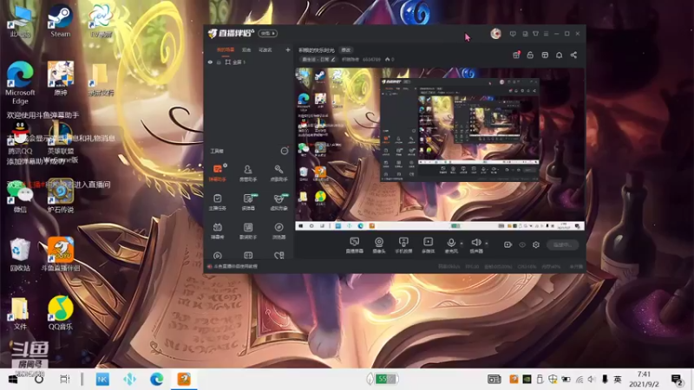Open the notification bell icon
The width and height of the screenshot is (694, 390).
coord(559,55)
